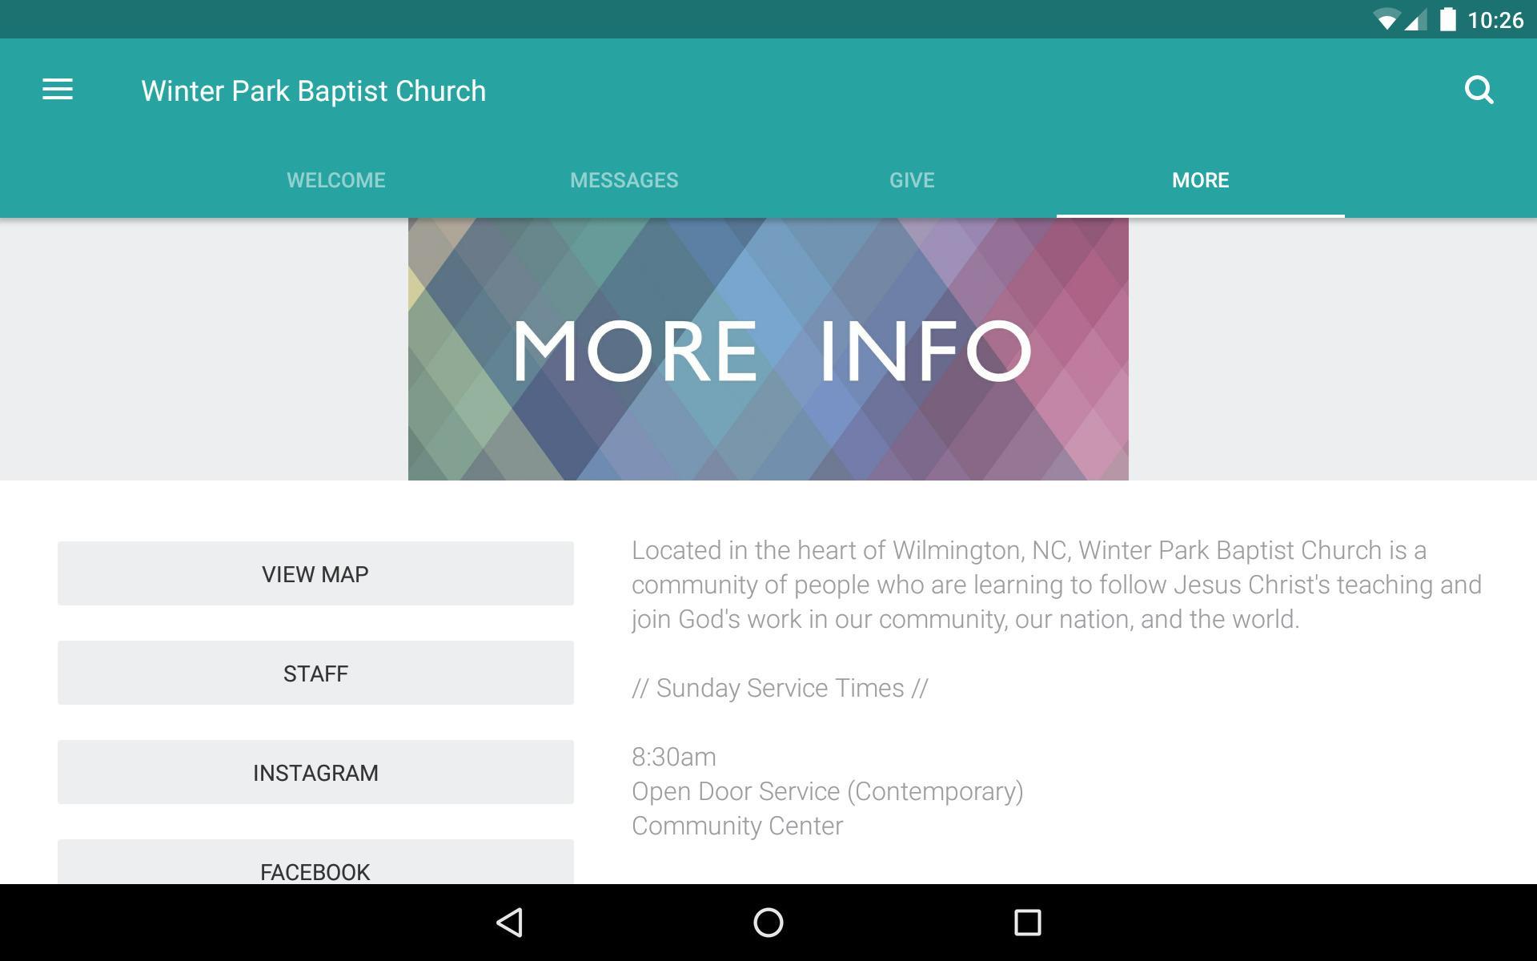Switch to the Messages tab
Viewport: 1537px width, 961px height.
(x=624, y=180)
